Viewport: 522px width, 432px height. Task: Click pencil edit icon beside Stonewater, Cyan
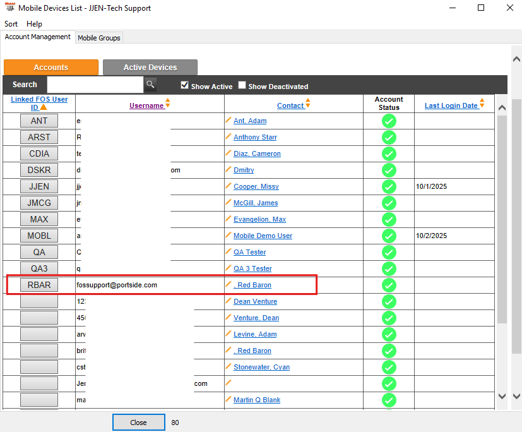228,366
